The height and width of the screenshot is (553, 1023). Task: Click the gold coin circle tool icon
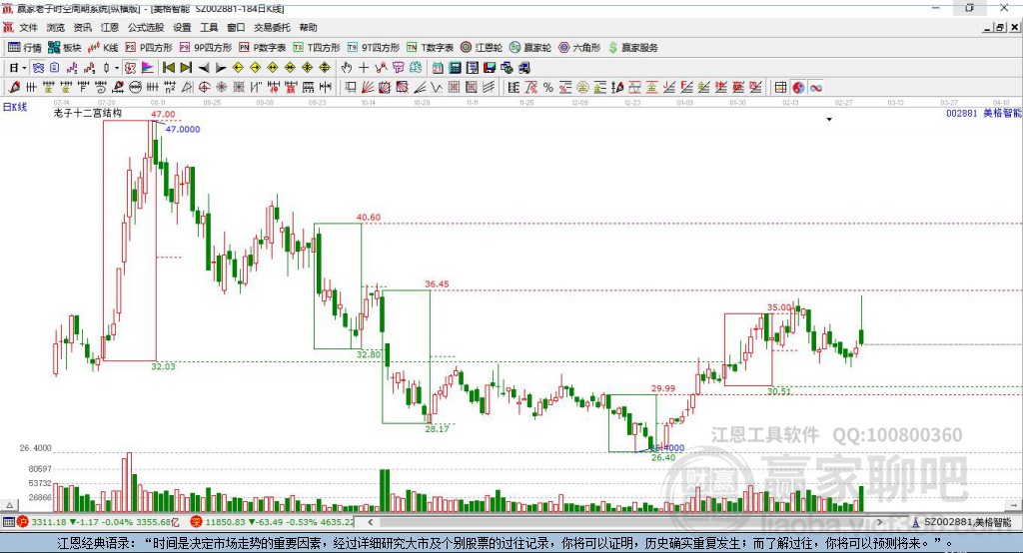click(x=582, y=88)
